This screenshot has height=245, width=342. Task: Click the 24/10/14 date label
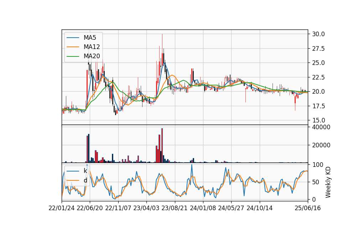pyautogui.click(x=260, y=208)
